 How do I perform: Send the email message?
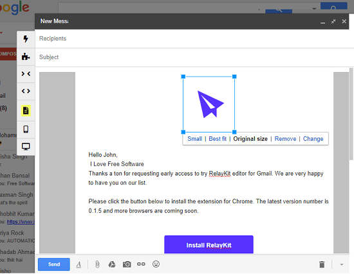54,264
